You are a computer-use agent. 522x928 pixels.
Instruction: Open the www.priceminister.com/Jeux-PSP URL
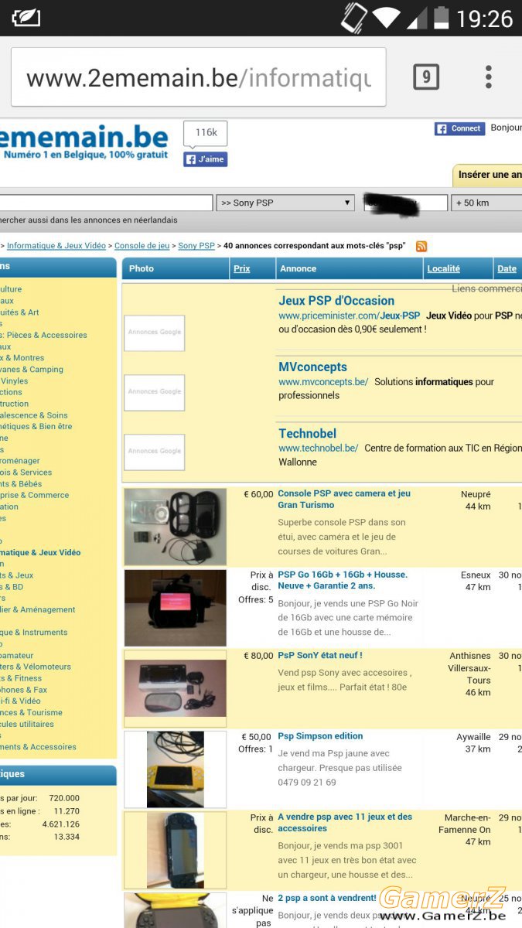(x=349, y=316)
